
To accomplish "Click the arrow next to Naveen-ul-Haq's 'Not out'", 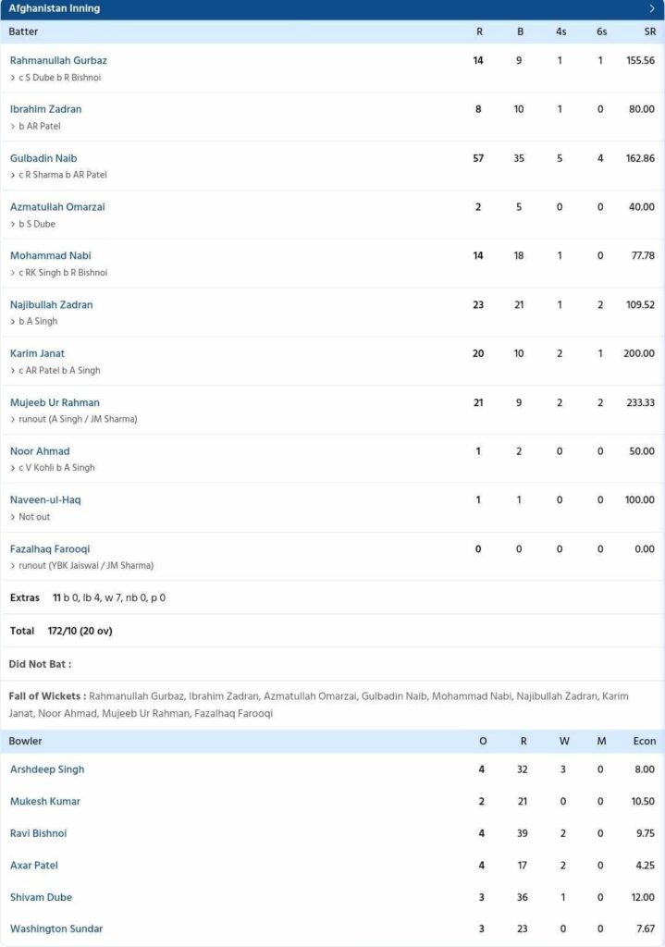I will click(x=13, y=517).
